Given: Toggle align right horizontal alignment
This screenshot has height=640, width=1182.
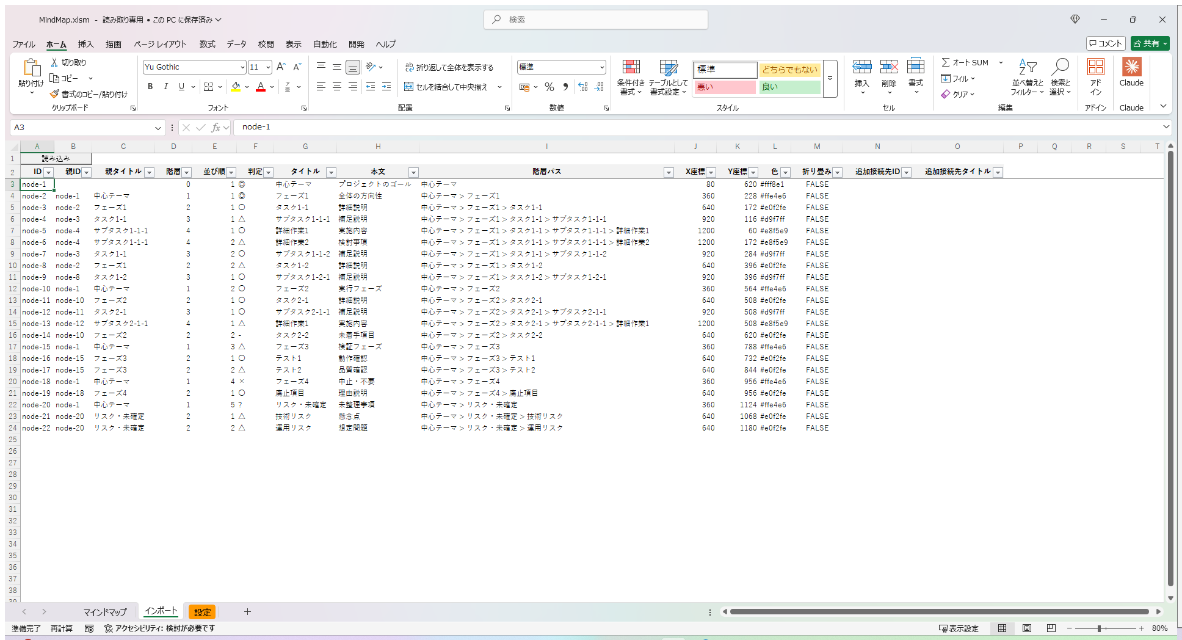Looking at the screenshot, I should pyautogui.click(x=353, y=87).
